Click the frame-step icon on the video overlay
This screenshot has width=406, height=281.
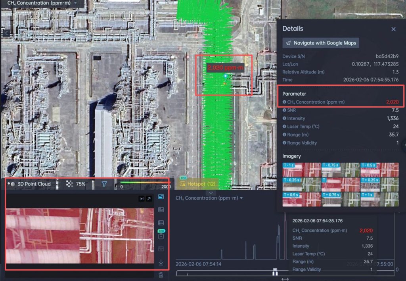tap(141, 198)
